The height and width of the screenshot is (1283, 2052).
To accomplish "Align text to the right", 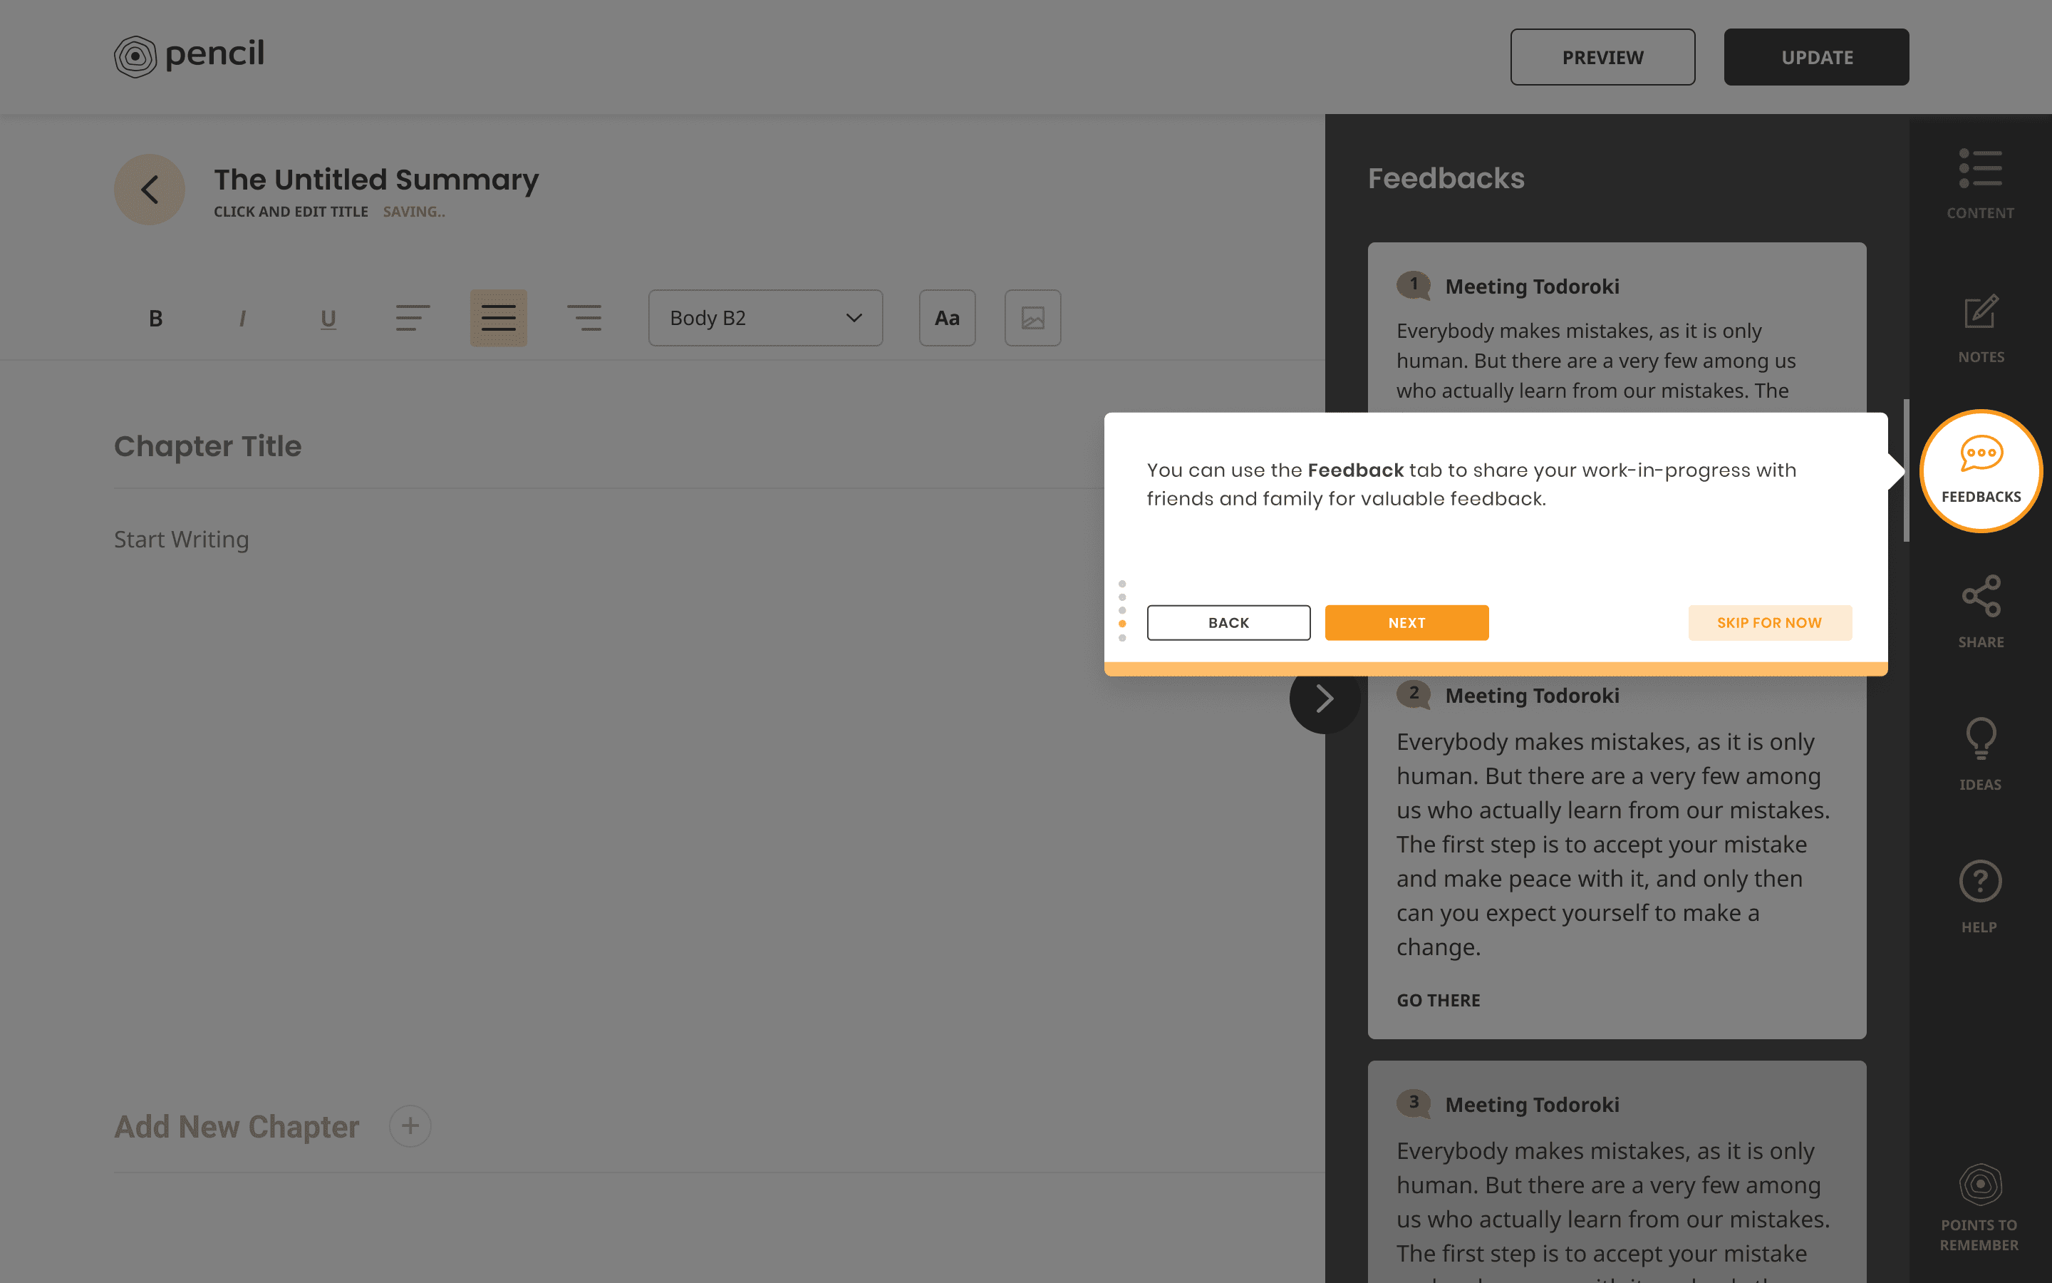I will (x=584, y=318).
